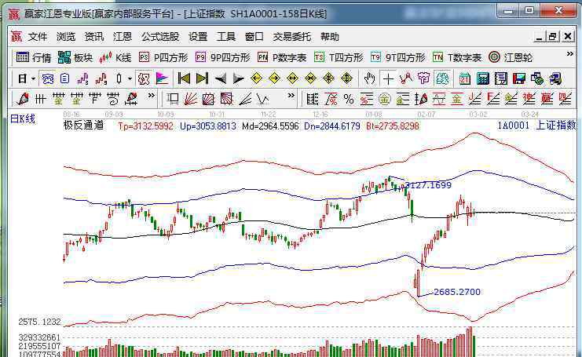Open the 江恩轮 Gann wheel
The height and width of the screenshot is (357, 582).
[511, 57]
